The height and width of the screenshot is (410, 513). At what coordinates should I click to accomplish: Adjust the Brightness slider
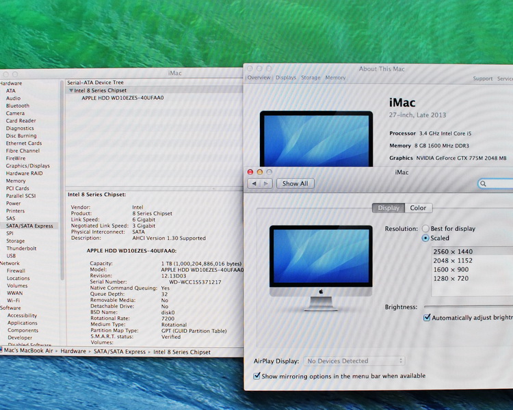point(469,307)
